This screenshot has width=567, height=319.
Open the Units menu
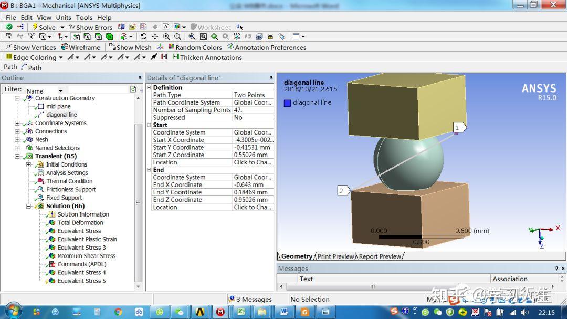coord(63,17)
